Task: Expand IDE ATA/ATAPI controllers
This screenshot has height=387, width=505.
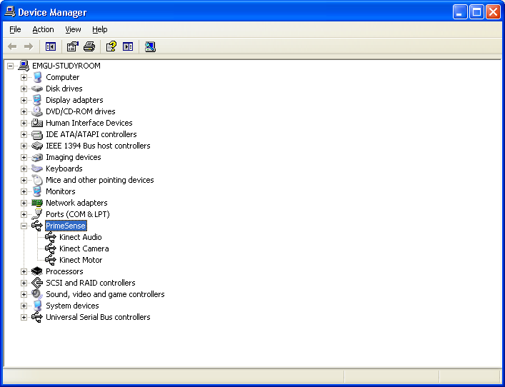Action: coord(24,134)
